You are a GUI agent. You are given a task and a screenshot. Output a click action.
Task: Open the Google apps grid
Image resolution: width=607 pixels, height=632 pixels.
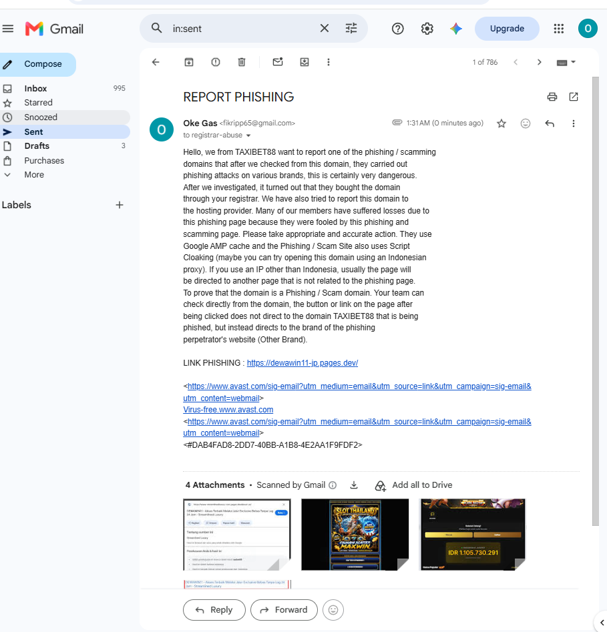click(x=559, y=29)
